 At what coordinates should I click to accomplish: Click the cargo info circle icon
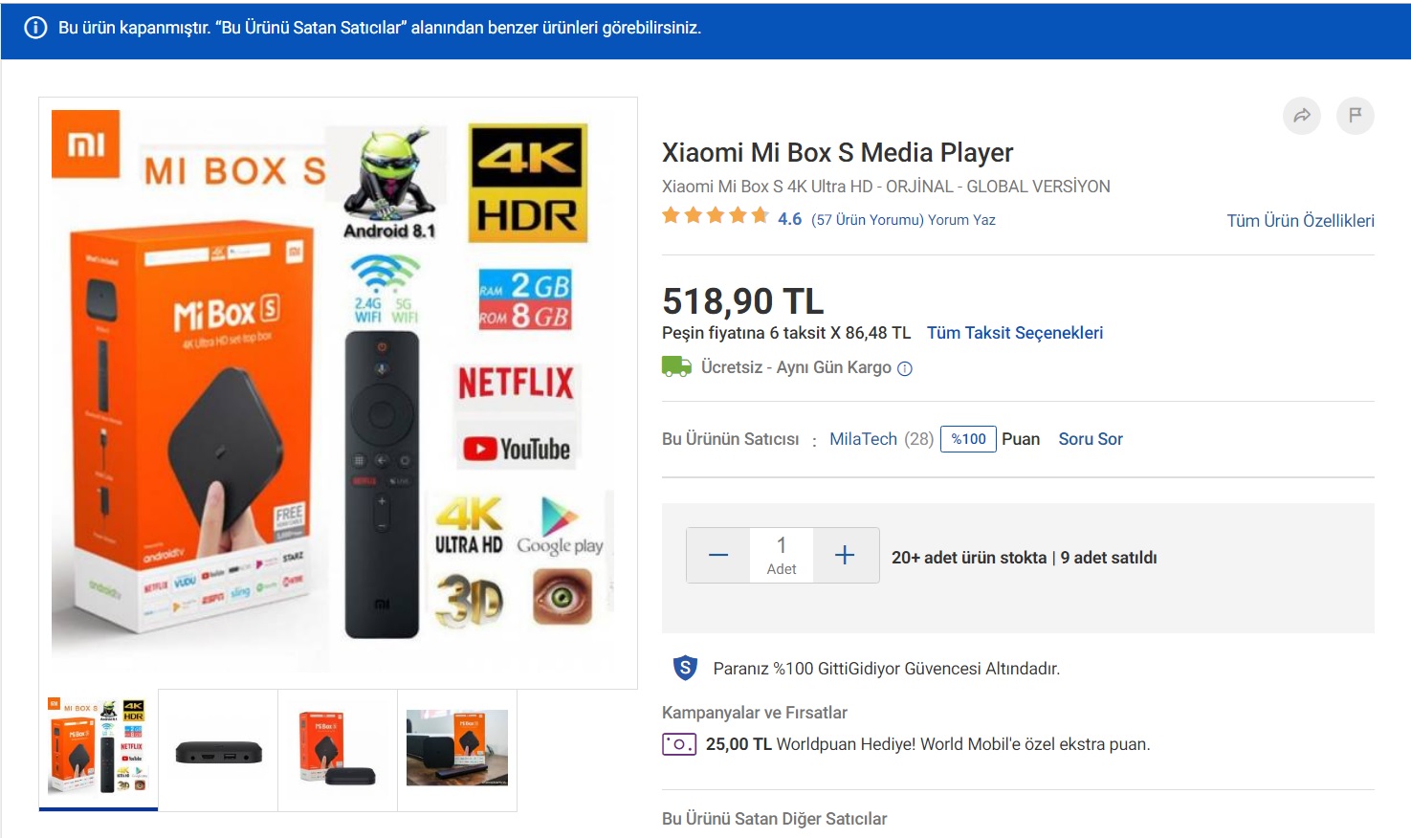(x=905, y=368)
